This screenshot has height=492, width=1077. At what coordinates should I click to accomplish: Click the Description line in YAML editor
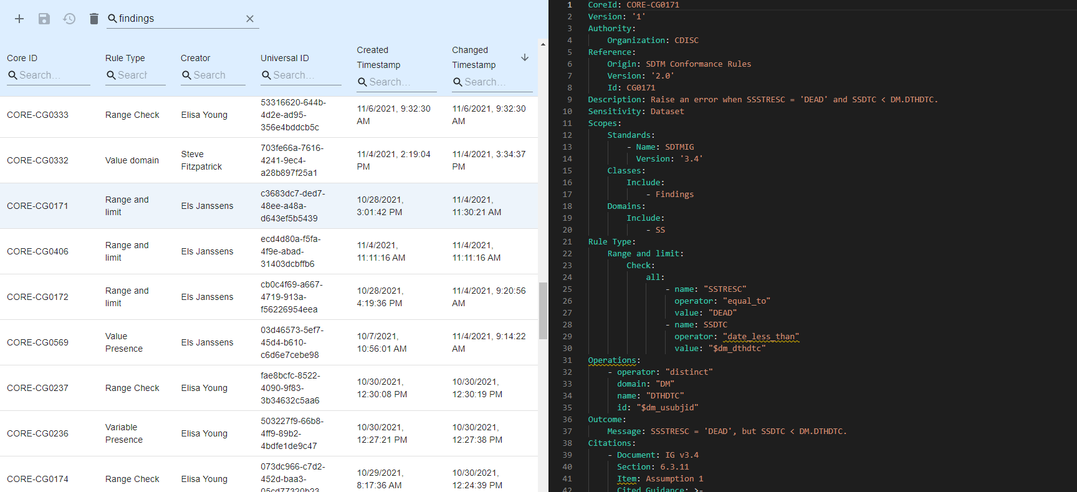coord(763,100)
